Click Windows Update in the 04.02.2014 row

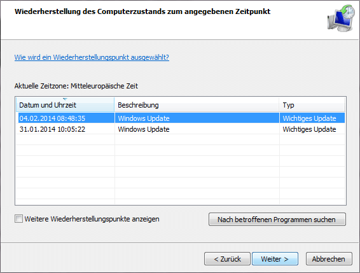[x=144, y=118]
